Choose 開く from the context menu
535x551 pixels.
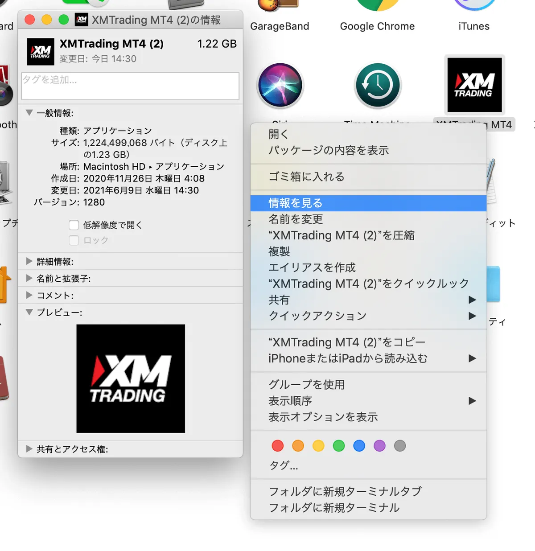pyautogui.click(x=368, y=134)
